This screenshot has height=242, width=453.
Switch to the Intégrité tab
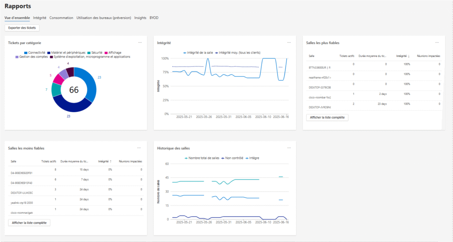pyautogui.click(x=39, y=18)
